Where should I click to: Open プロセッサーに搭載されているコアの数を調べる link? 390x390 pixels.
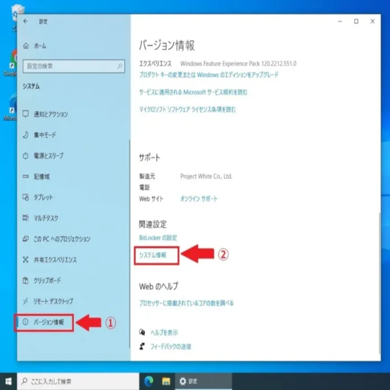pos(187,303)
